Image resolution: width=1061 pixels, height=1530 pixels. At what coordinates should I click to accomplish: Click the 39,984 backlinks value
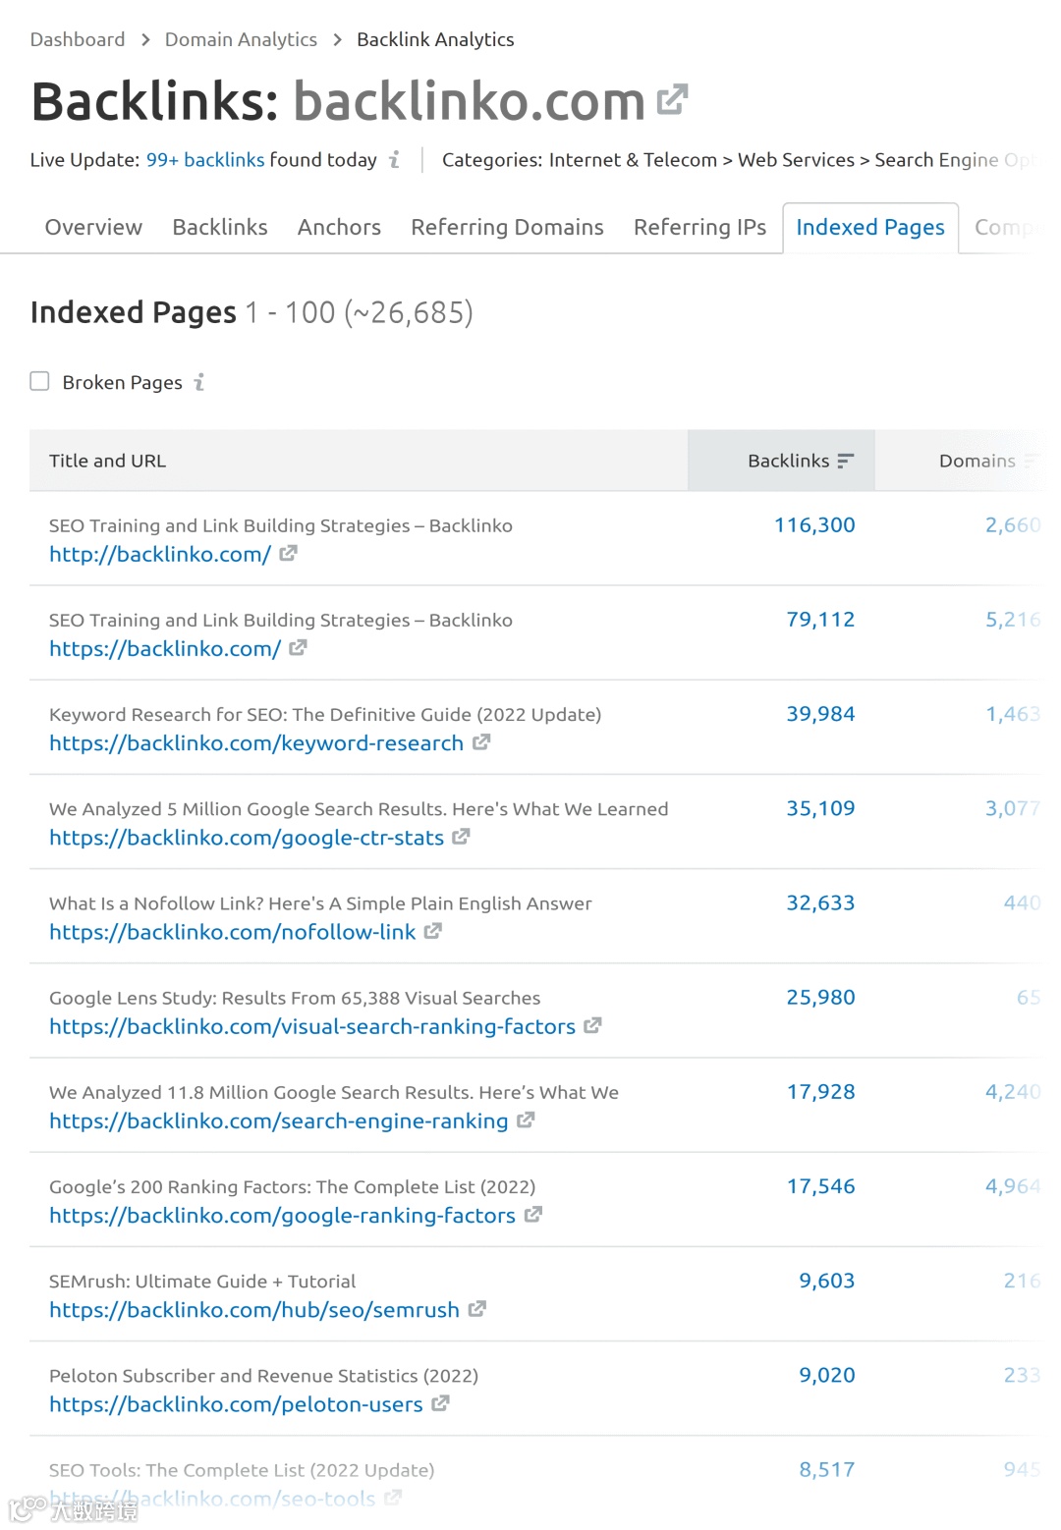(x=820, y=713)
